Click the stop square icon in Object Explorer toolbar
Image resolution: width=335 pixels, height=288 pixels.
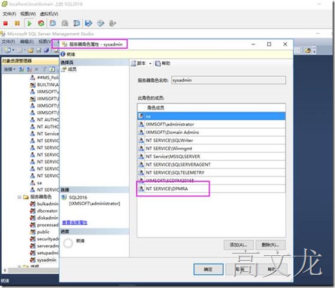coord(36,69)
